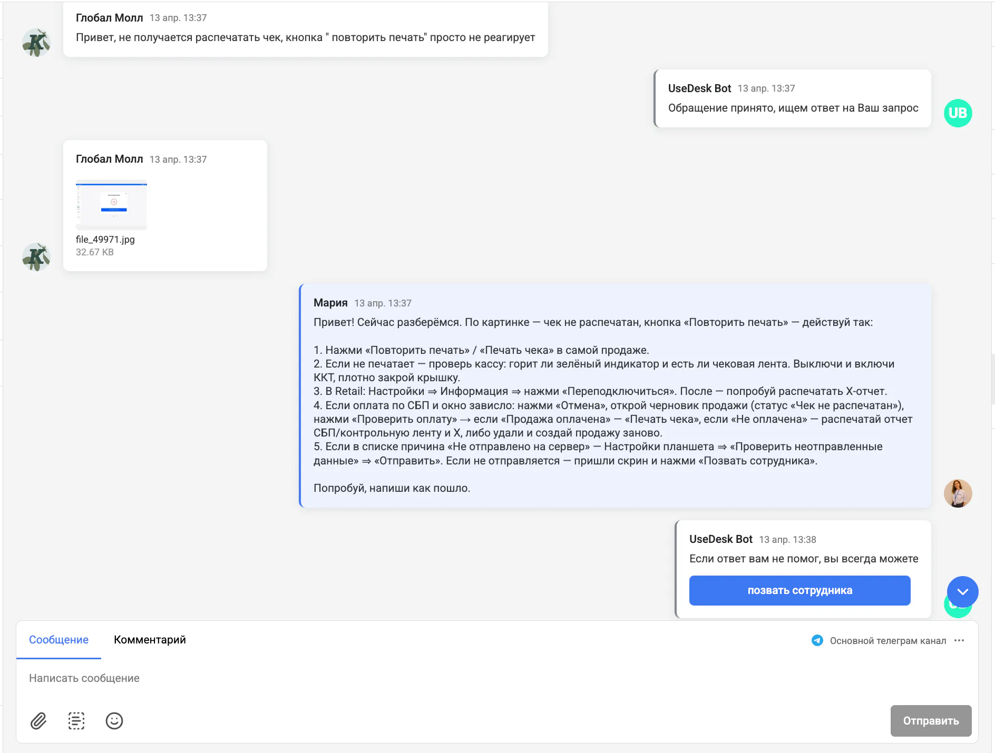Click Мария's agent avatar photo
Image resolution: width=995 pixels, height=753 pixels.
[958, 493]
